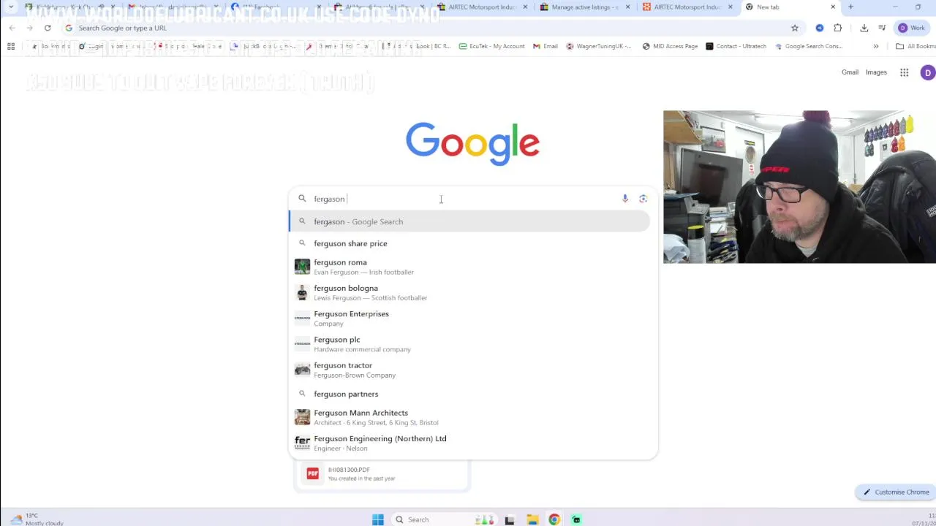
Task: Click Customise Chrome button
Action: (x=896, y=492)
